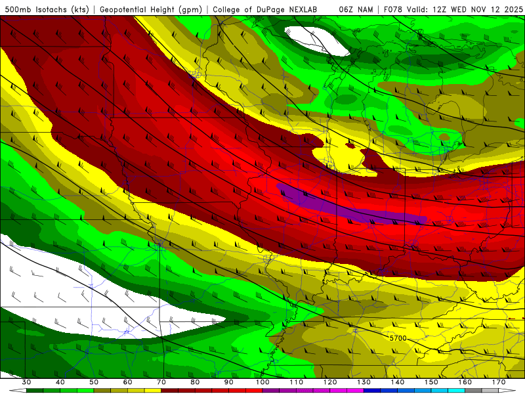
Task: Click the purple legend swatch right of 100
Action: point(271,391)
